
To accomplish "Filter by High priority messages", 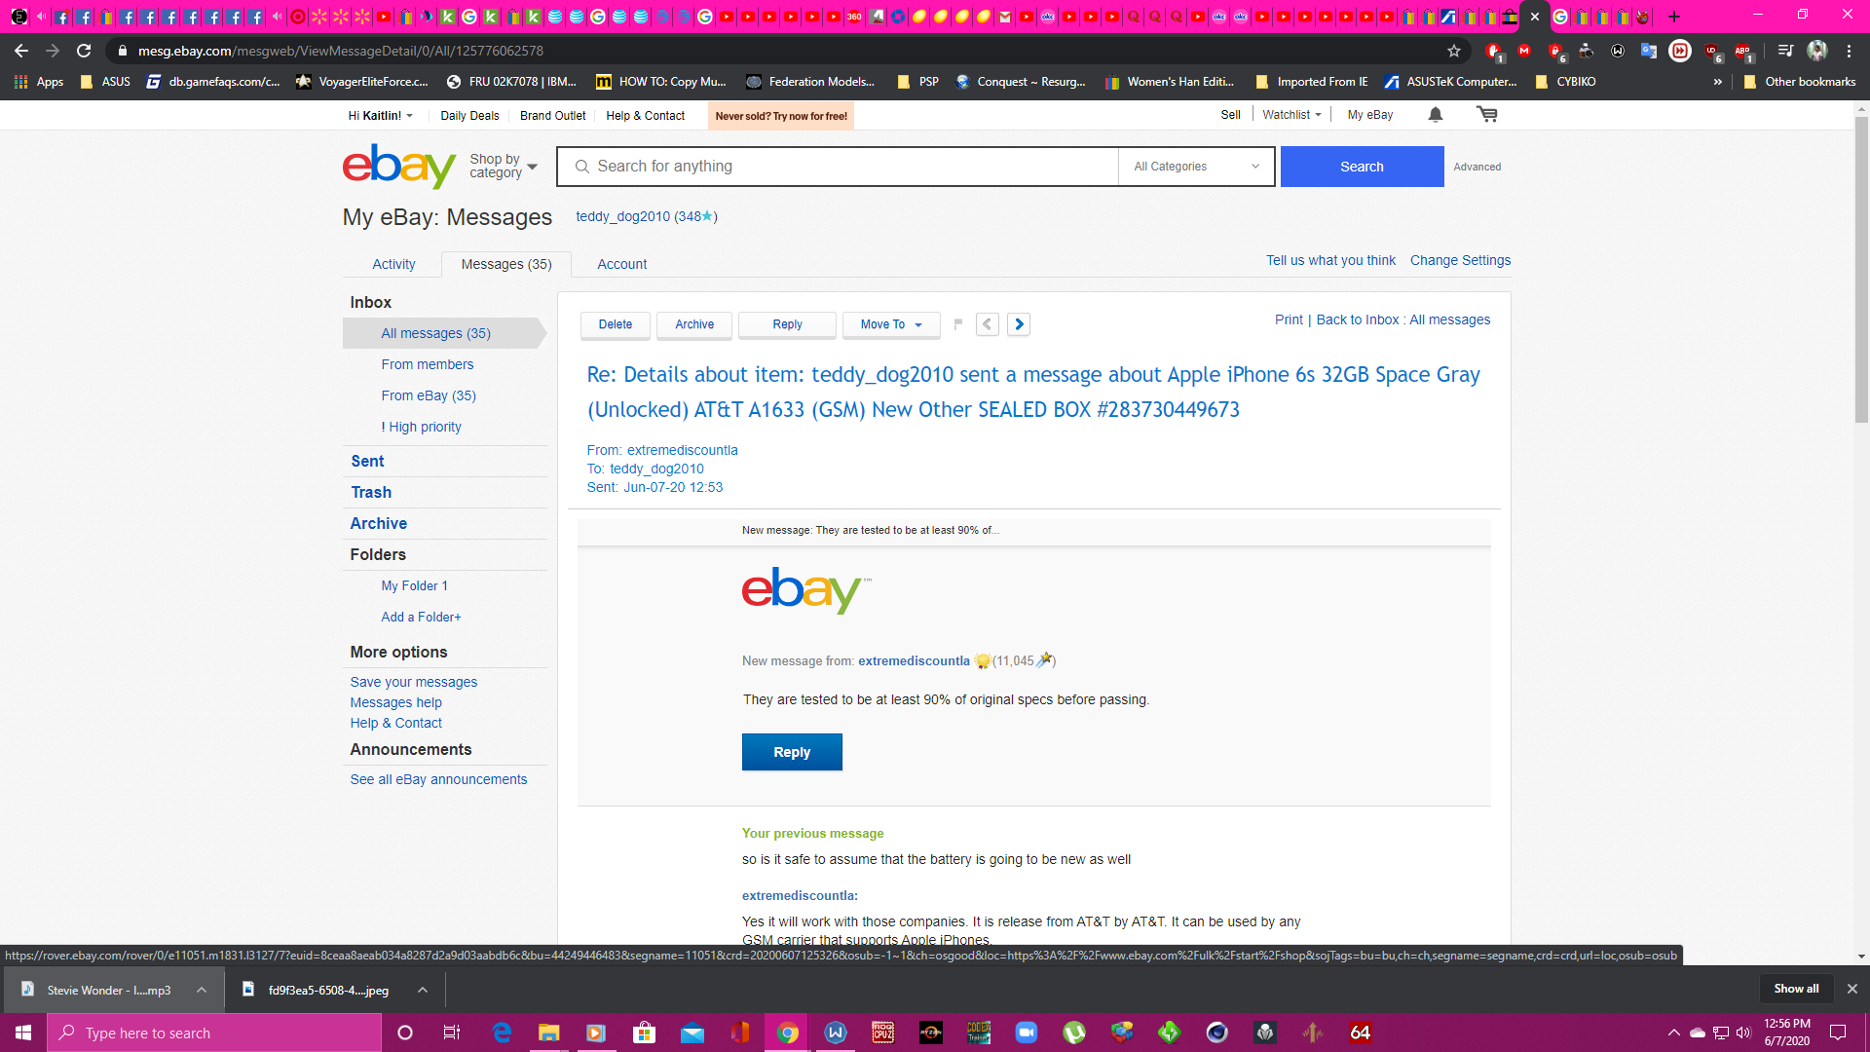I will 421,427.
